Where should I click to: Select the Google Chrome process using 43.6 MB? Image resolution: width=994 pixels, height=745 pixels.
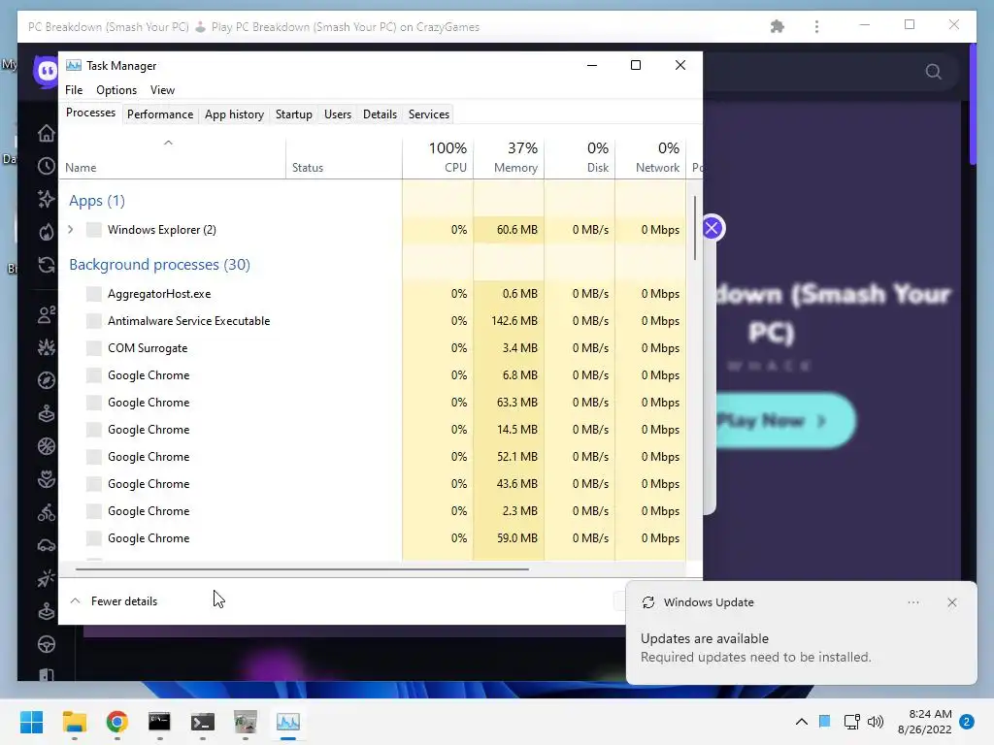coord(373,484)
